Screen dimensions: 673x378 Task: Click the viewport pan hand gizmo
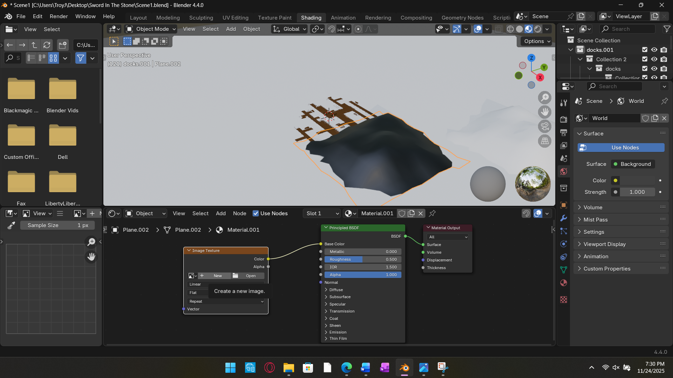[x=545, y=112]
